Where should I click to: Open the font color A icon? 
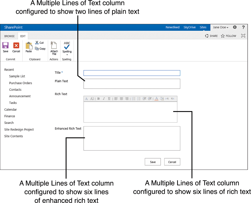tap(156, 99)
